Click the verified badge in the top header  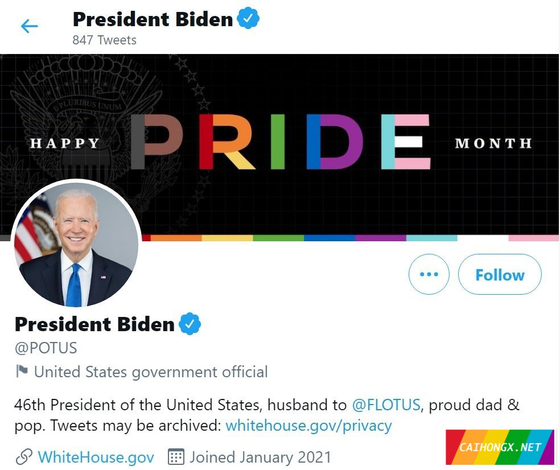click(x=248, y=19)
